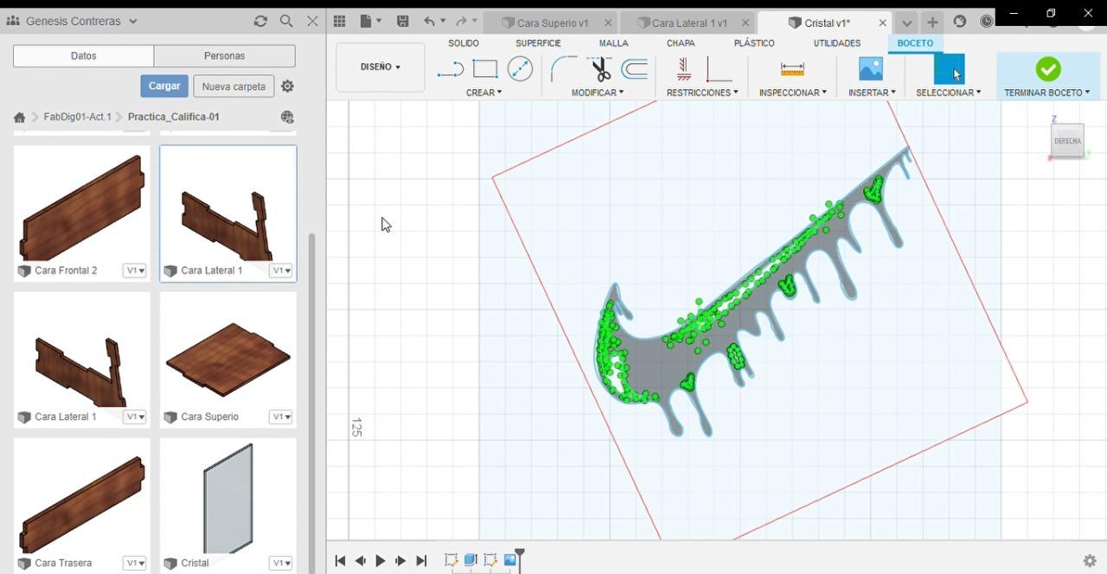Expand the INSPECCIONAR dropdown
This screenshot has height=574, width=1107.
pos(792,92)
